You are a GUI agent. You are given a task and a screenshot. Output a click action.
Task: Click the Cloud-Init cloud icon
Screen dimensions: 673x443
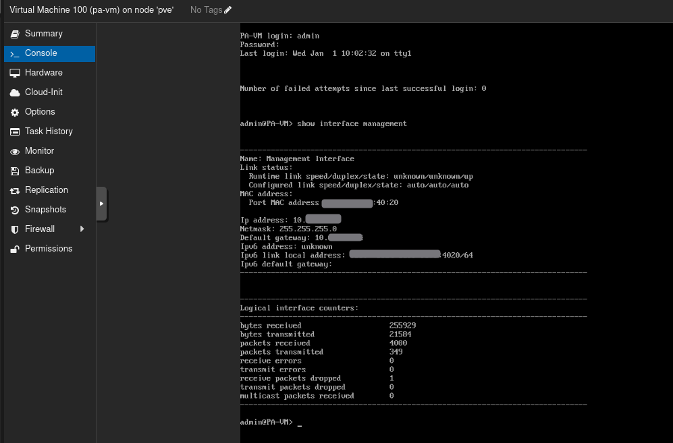point(15,92)
